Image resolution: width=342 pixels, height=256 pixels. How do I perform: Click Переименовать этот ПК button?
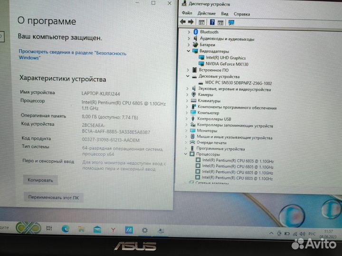point(53,197)
